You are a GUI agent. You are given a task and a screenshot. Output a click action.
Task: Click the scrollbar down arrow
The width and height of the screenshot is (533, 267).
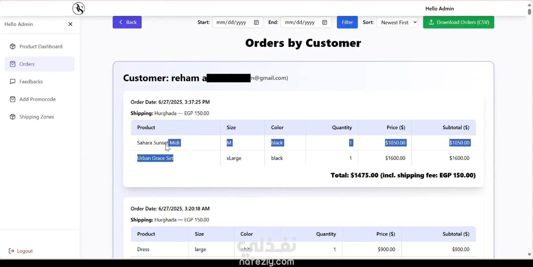click(x=529, y=254)
